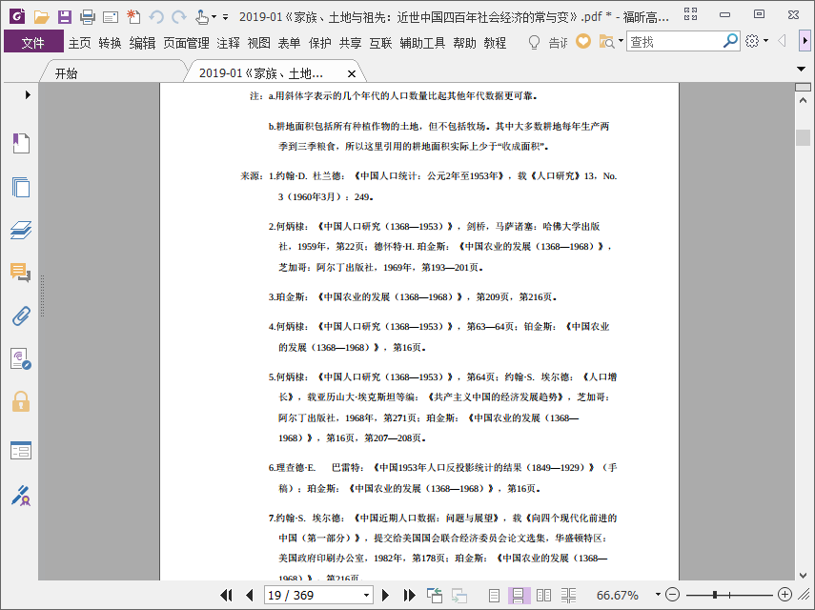
Task: Click the magnifier search button
Action: pos(730,41)
